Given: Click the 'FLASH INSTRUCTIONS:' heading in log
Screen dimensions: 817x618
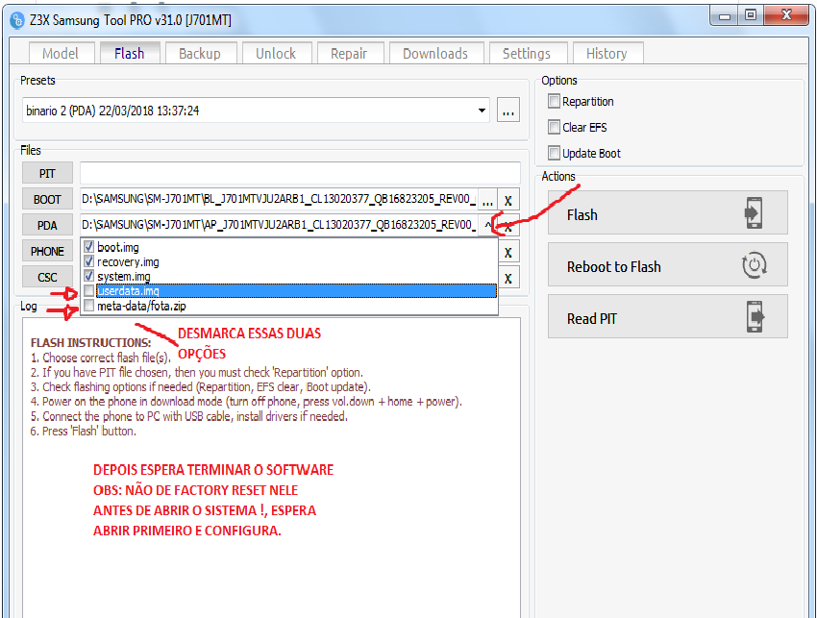Looking at the screenshot, I should [91, 343].
